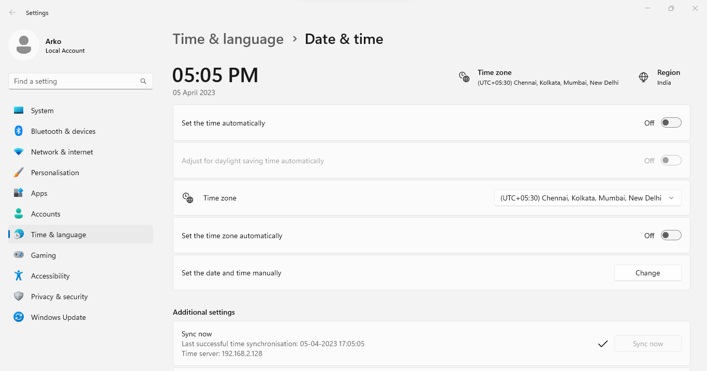Click the Windows Update sync icon
The image size is (707, 371).
(x=19, y=317)
